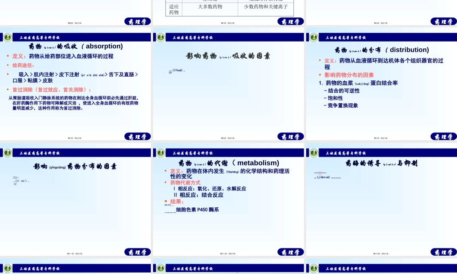Click the calligraphy title 影响药物分布的因素

[x=75, y=166]
